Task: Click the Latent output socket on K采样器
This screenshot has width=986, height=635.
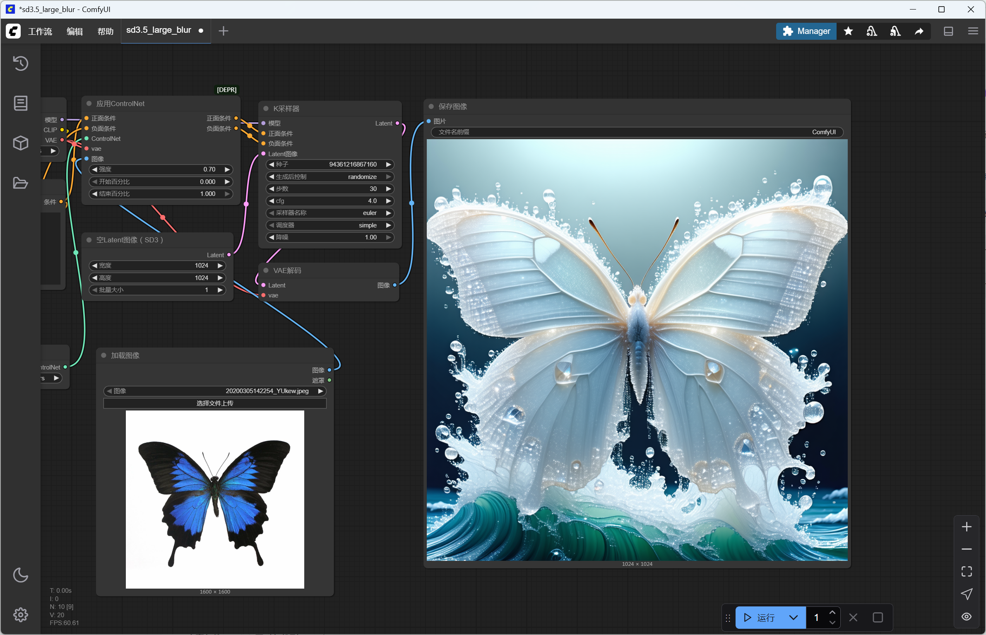Action: pyautogui.click(x=397, y=123)
